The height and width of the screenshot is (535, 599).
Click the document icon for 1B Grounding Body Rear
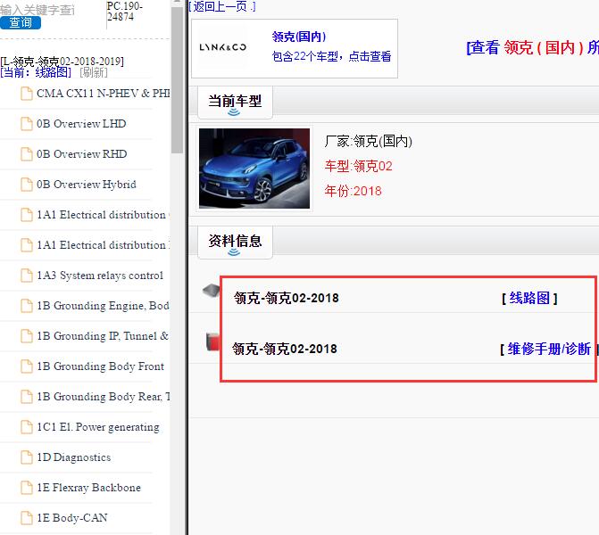click(x=27, y=397)
